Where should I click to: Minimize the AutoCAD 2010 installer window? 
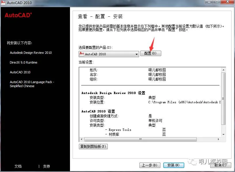point(209,2)
